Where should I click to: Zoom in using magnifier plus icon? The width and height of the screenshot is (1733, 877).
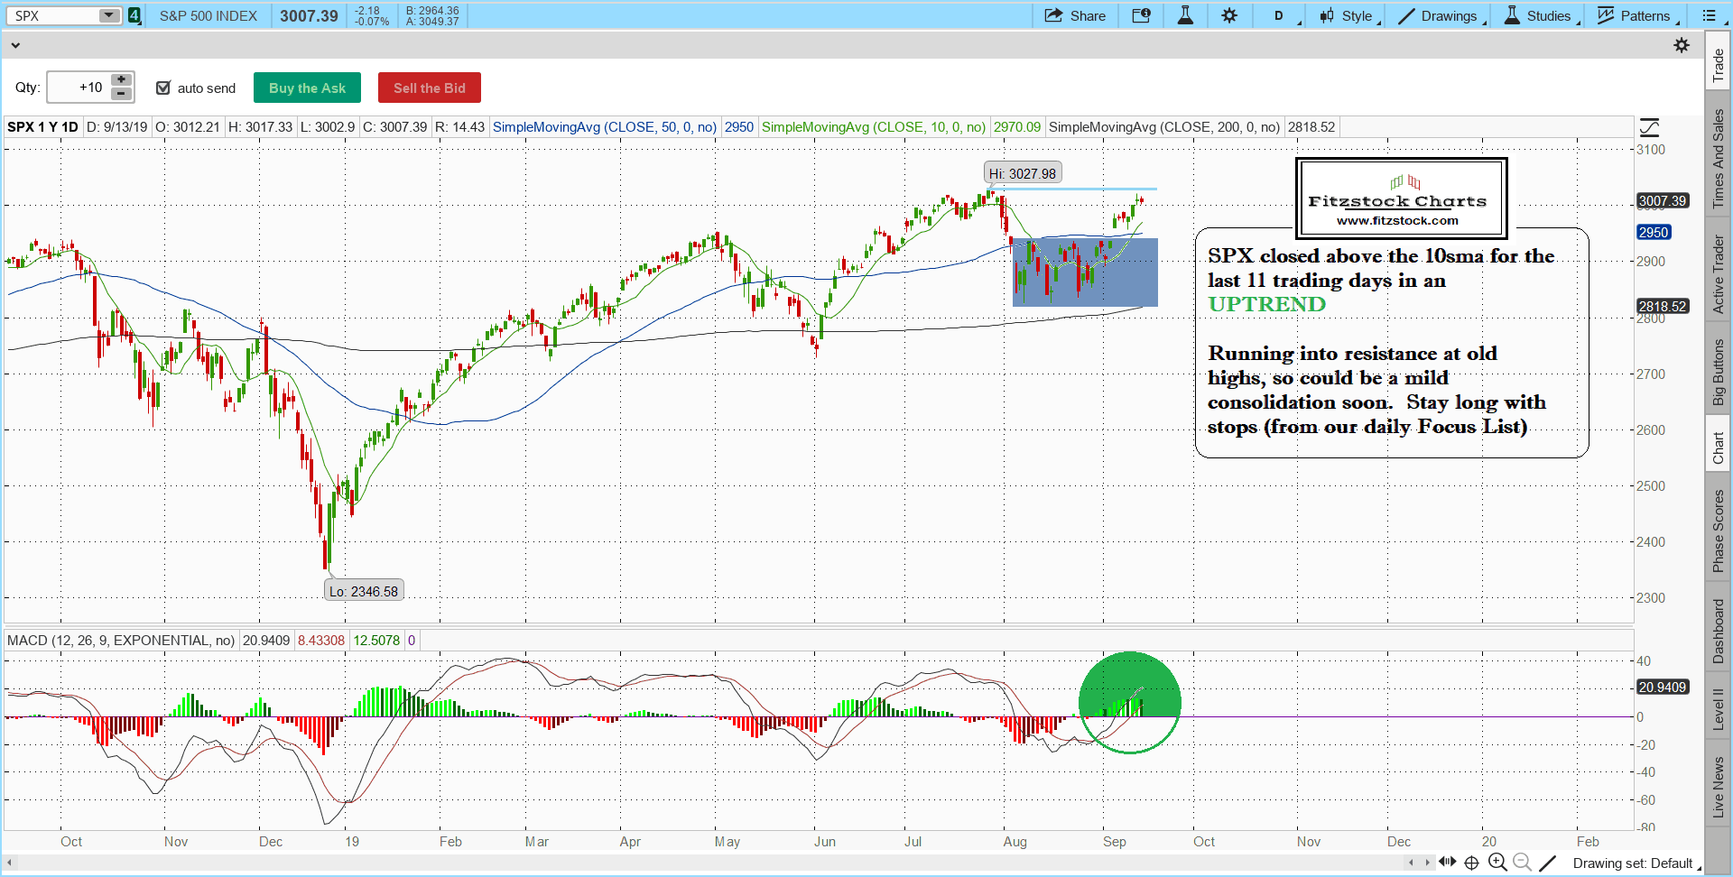pos(1497,863)
